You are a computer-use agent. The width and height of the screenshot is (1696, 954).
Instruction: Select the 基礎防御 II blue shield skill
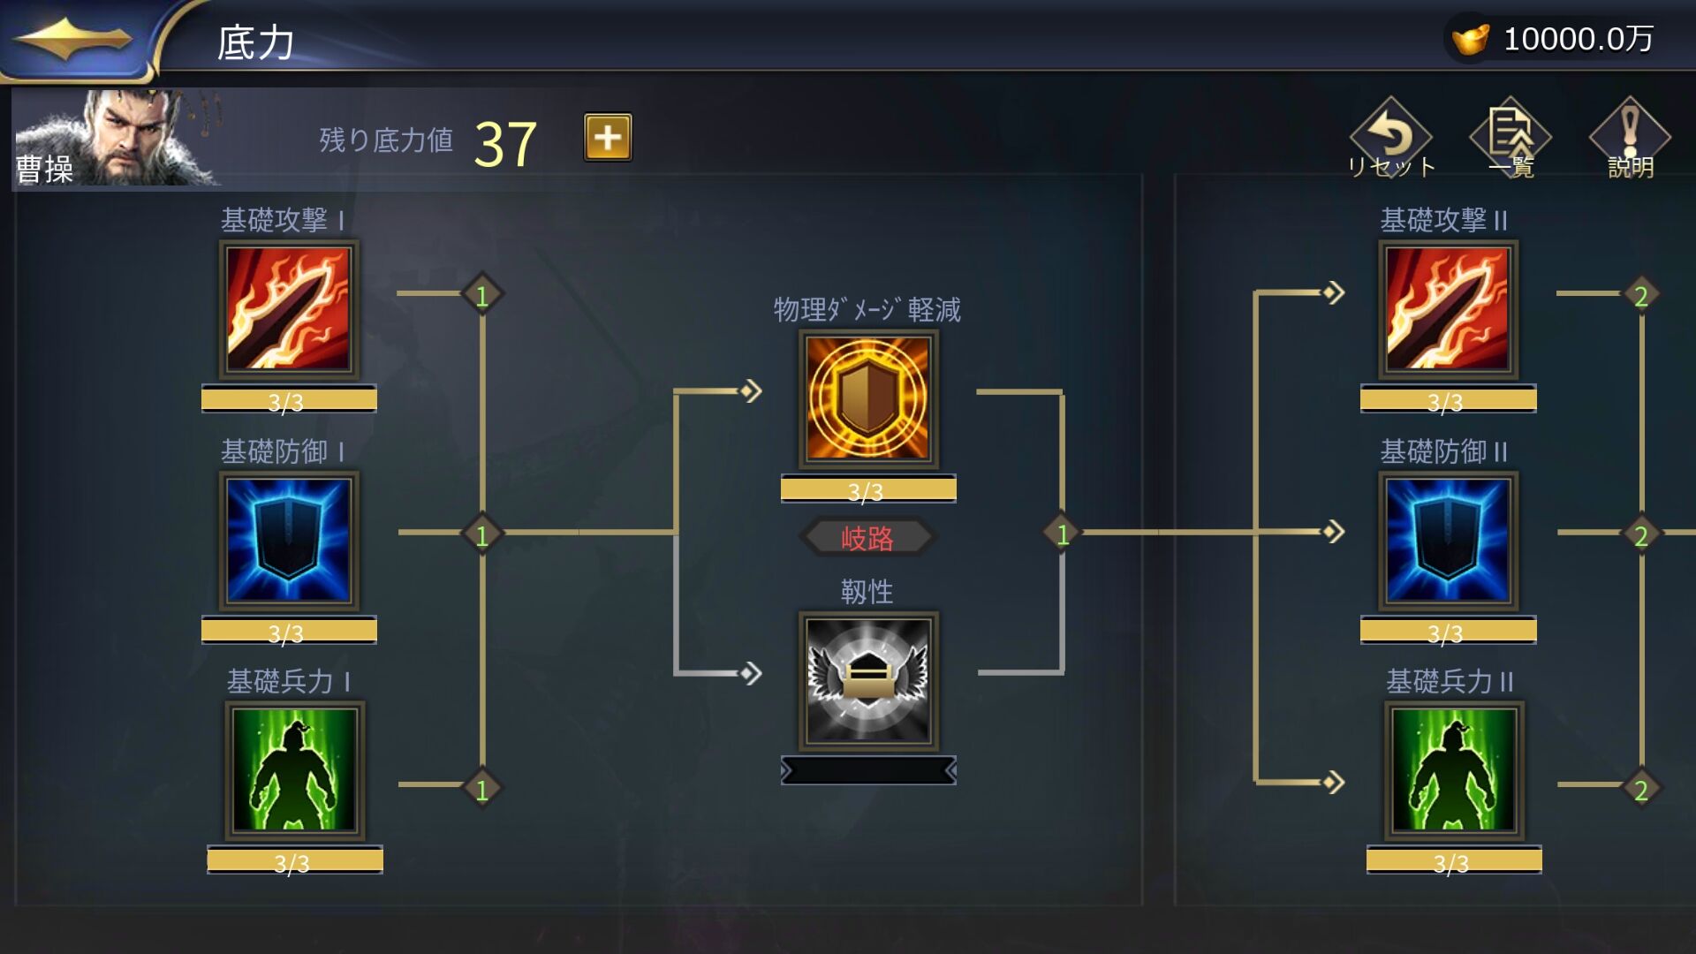coord(1448,541)
